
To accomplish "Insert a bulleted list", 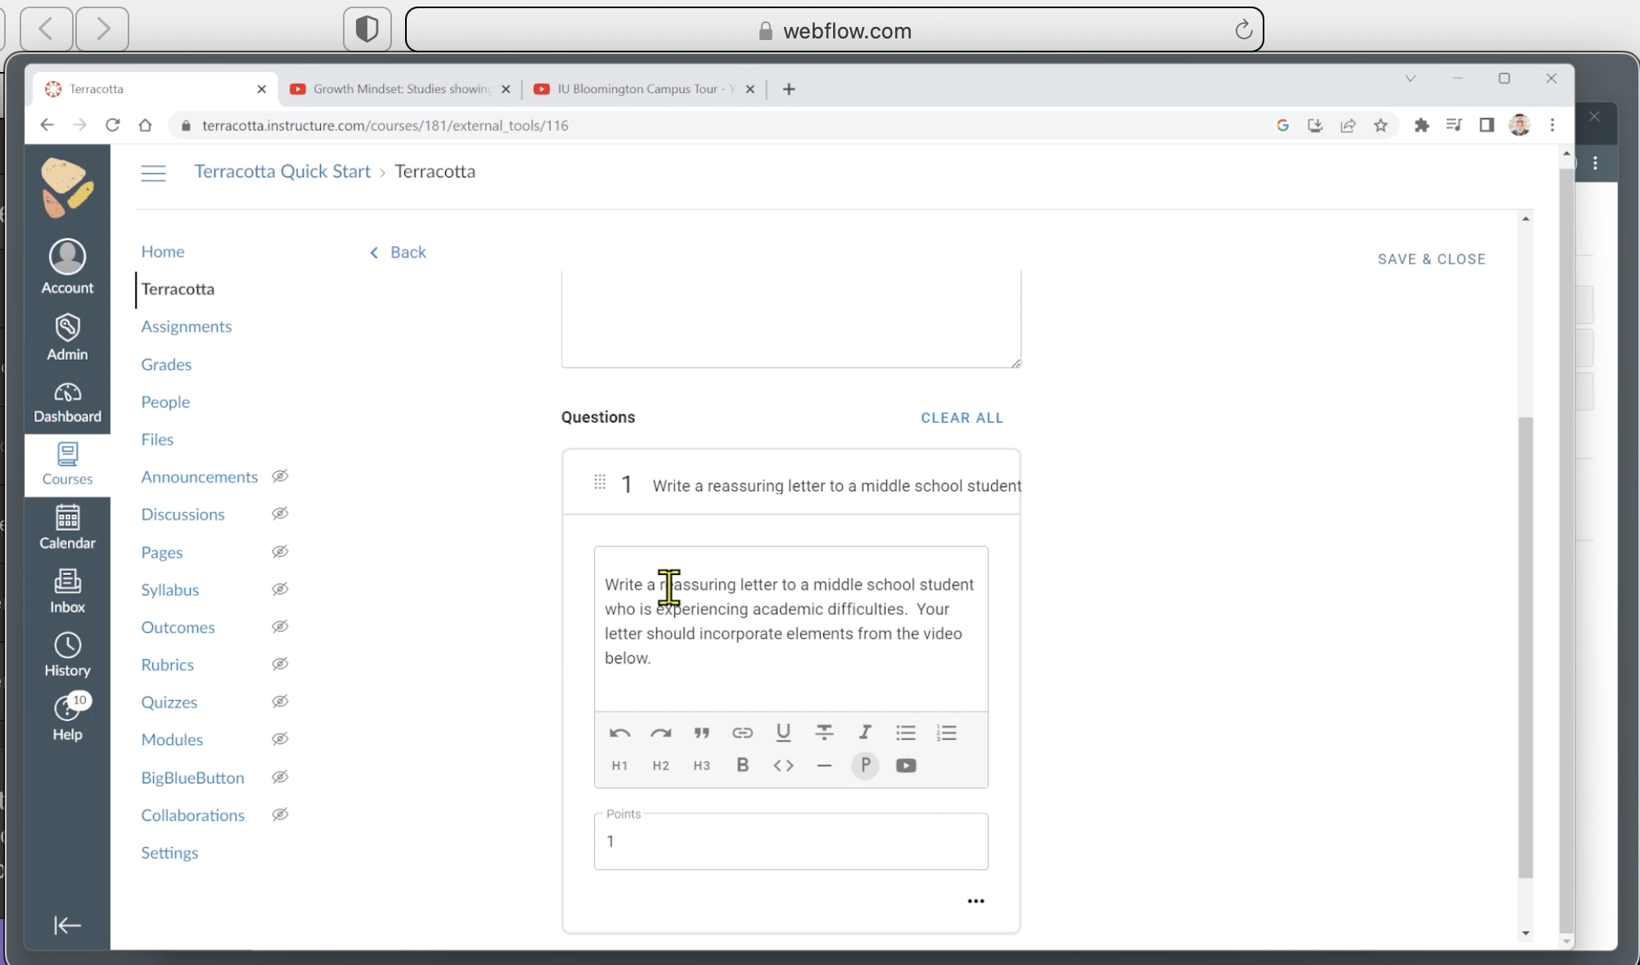I will (906, 733).
